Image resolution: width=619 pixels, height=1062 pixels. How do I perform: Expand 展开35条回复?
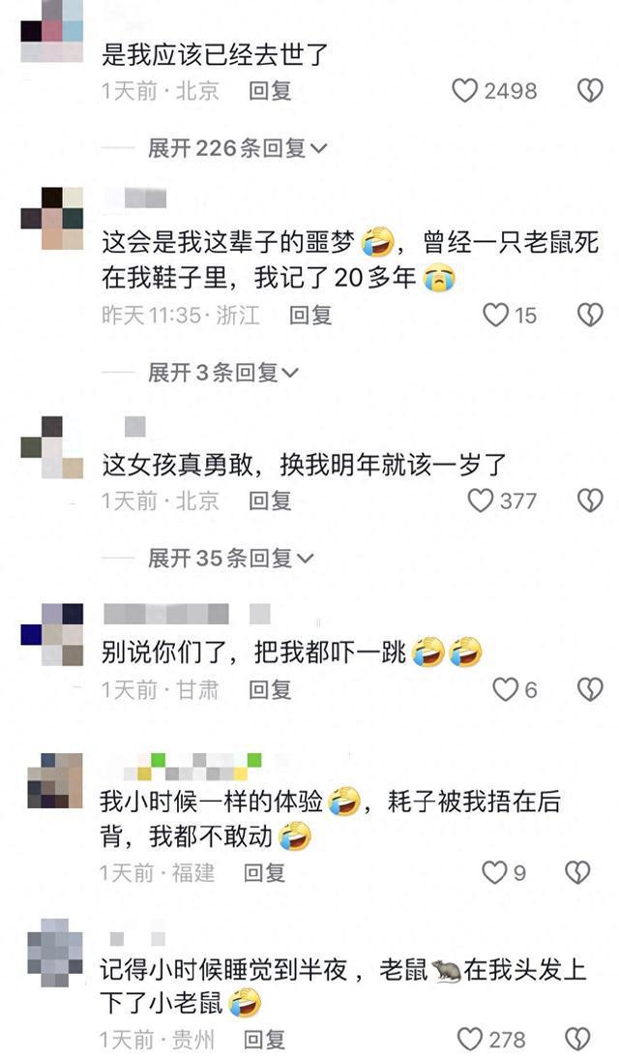pyautogui.click(x=231, y=558)
